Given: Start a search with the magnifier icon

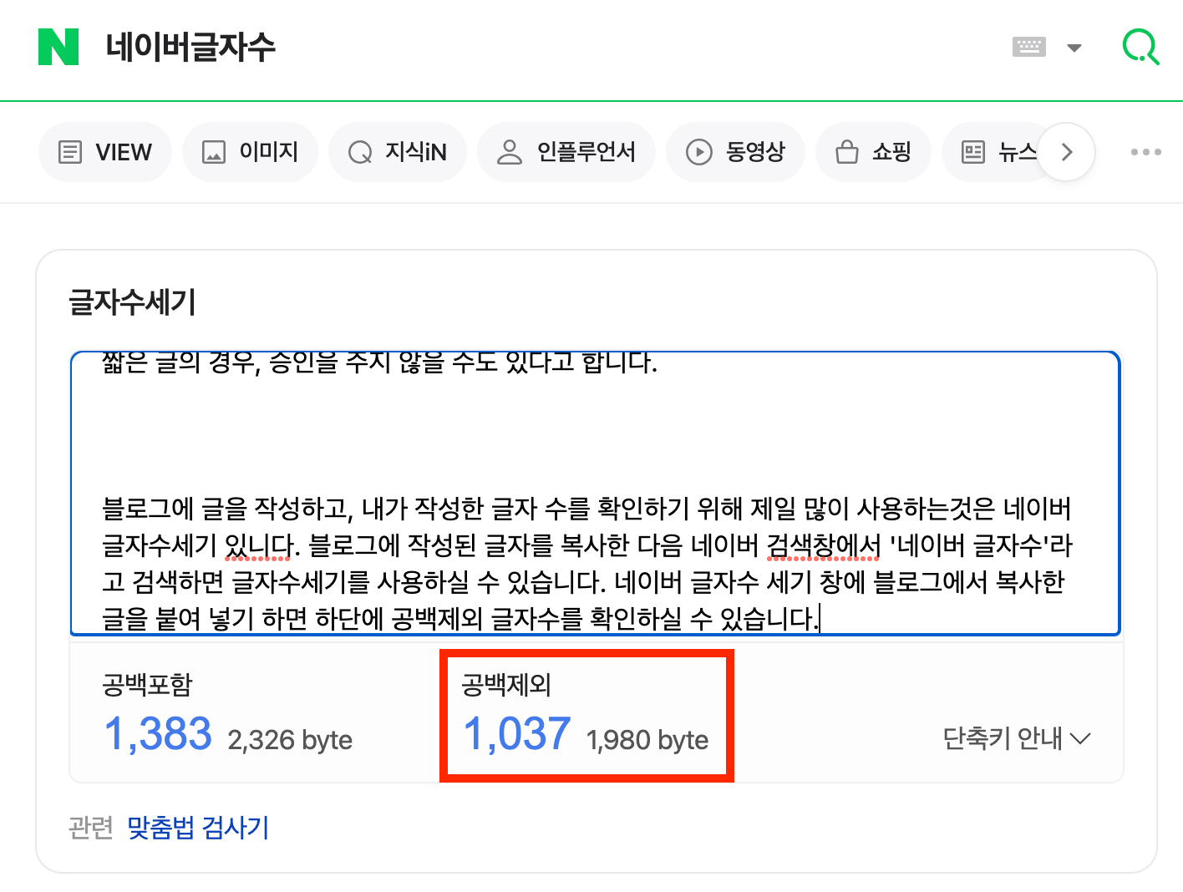Looking at the screenshot, I should pos(1140,47).
